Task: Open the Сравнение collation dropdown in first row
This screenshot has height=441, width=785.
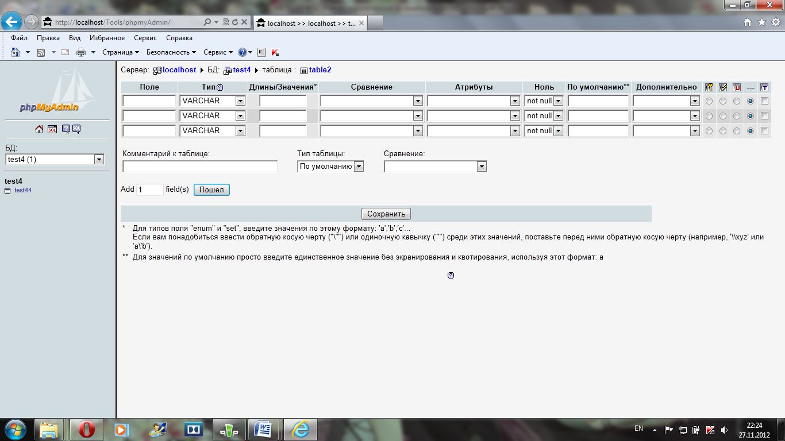Action: tap(372, 101)
